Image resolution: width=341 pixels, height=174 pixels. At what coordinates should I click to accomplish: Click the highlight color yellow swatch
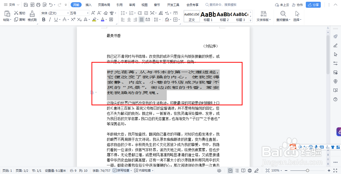(94, 19)
